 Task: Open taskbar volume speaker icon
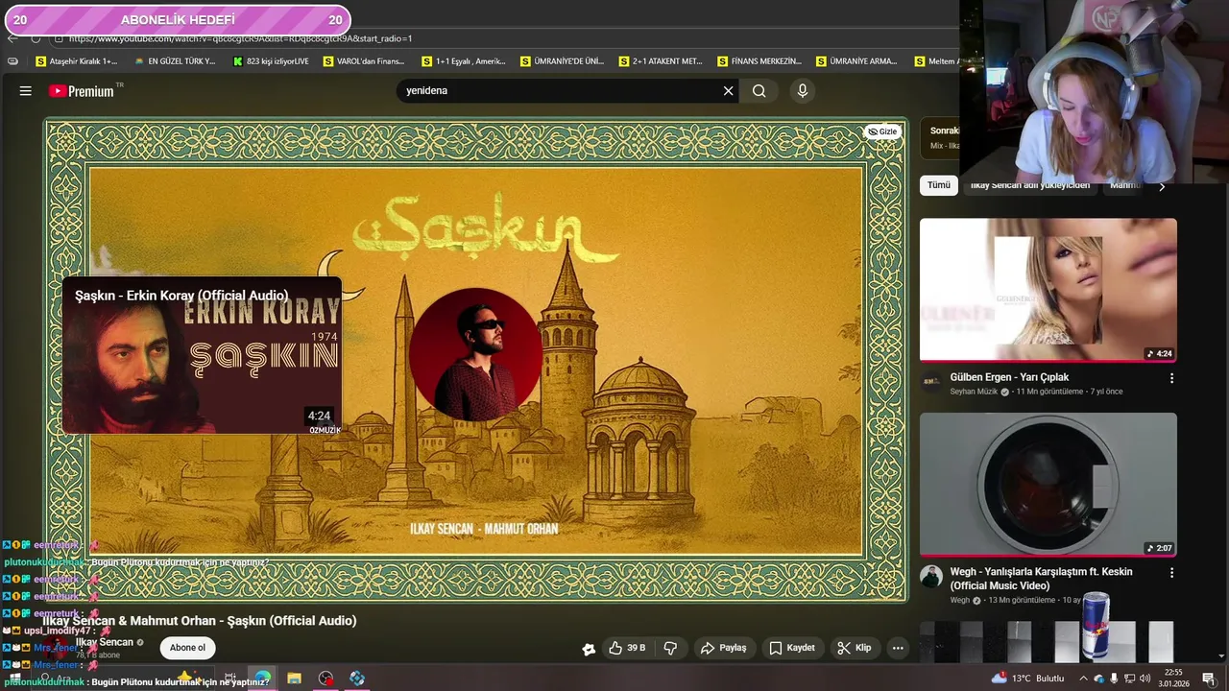pyautogui.click(x=1145, y=679)
